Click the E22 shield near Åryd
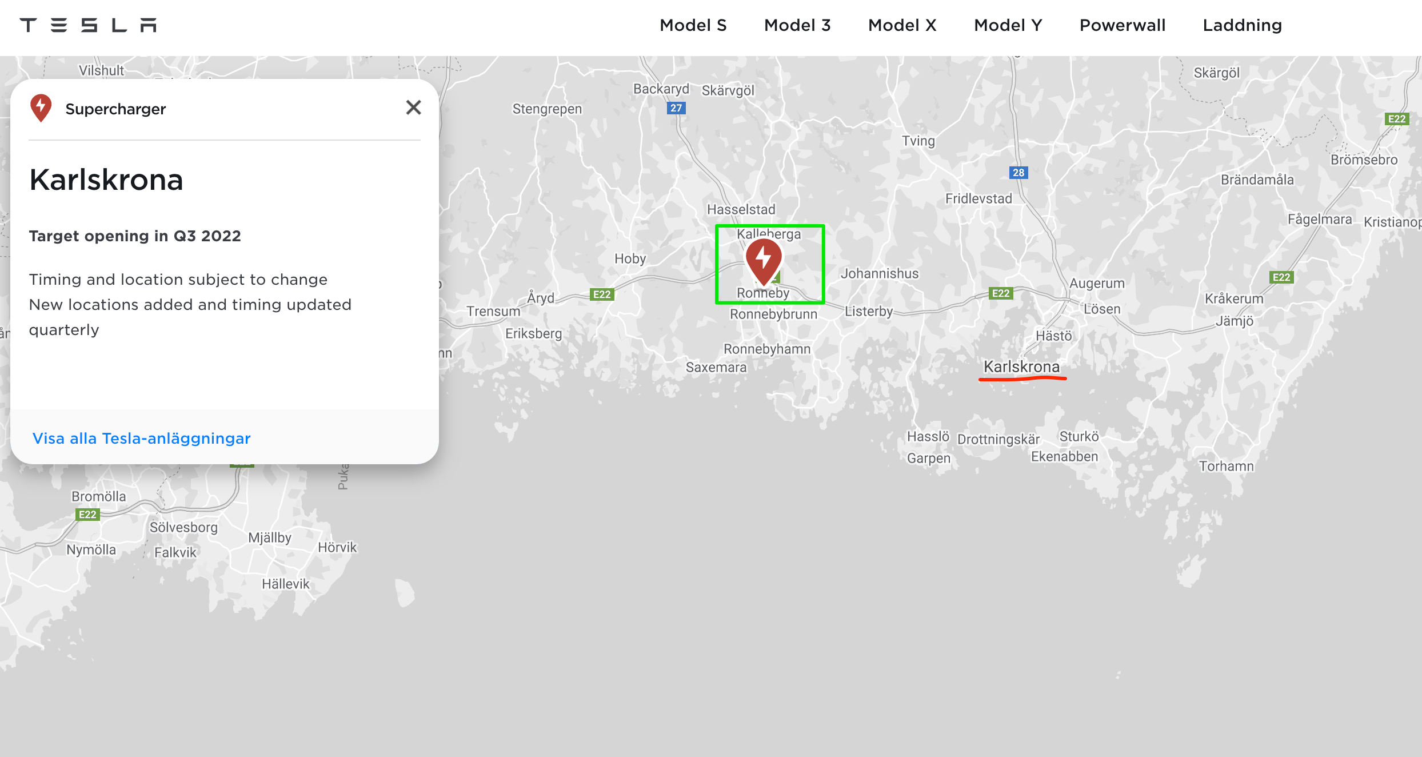 [x=602, y=294]
